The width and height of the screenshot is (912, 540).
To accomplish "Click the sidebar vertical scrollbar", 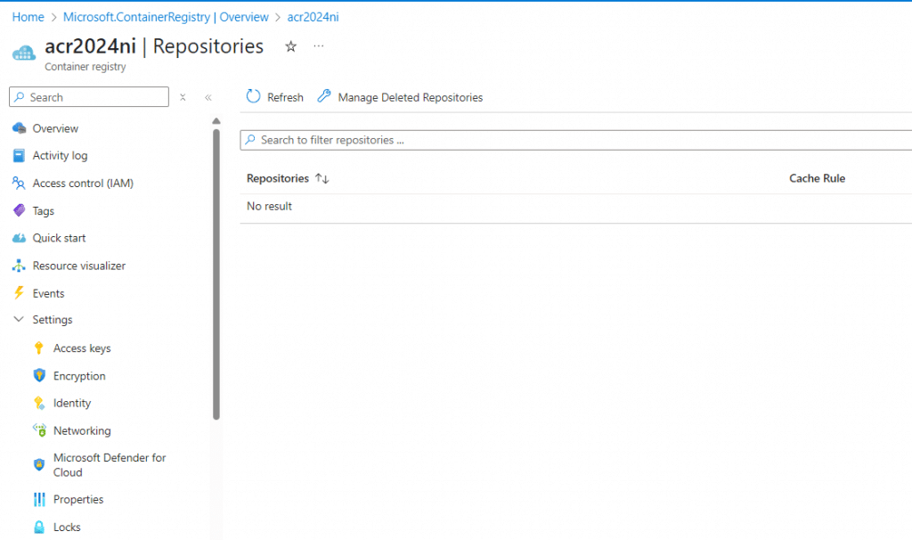I will click(216, 267).
